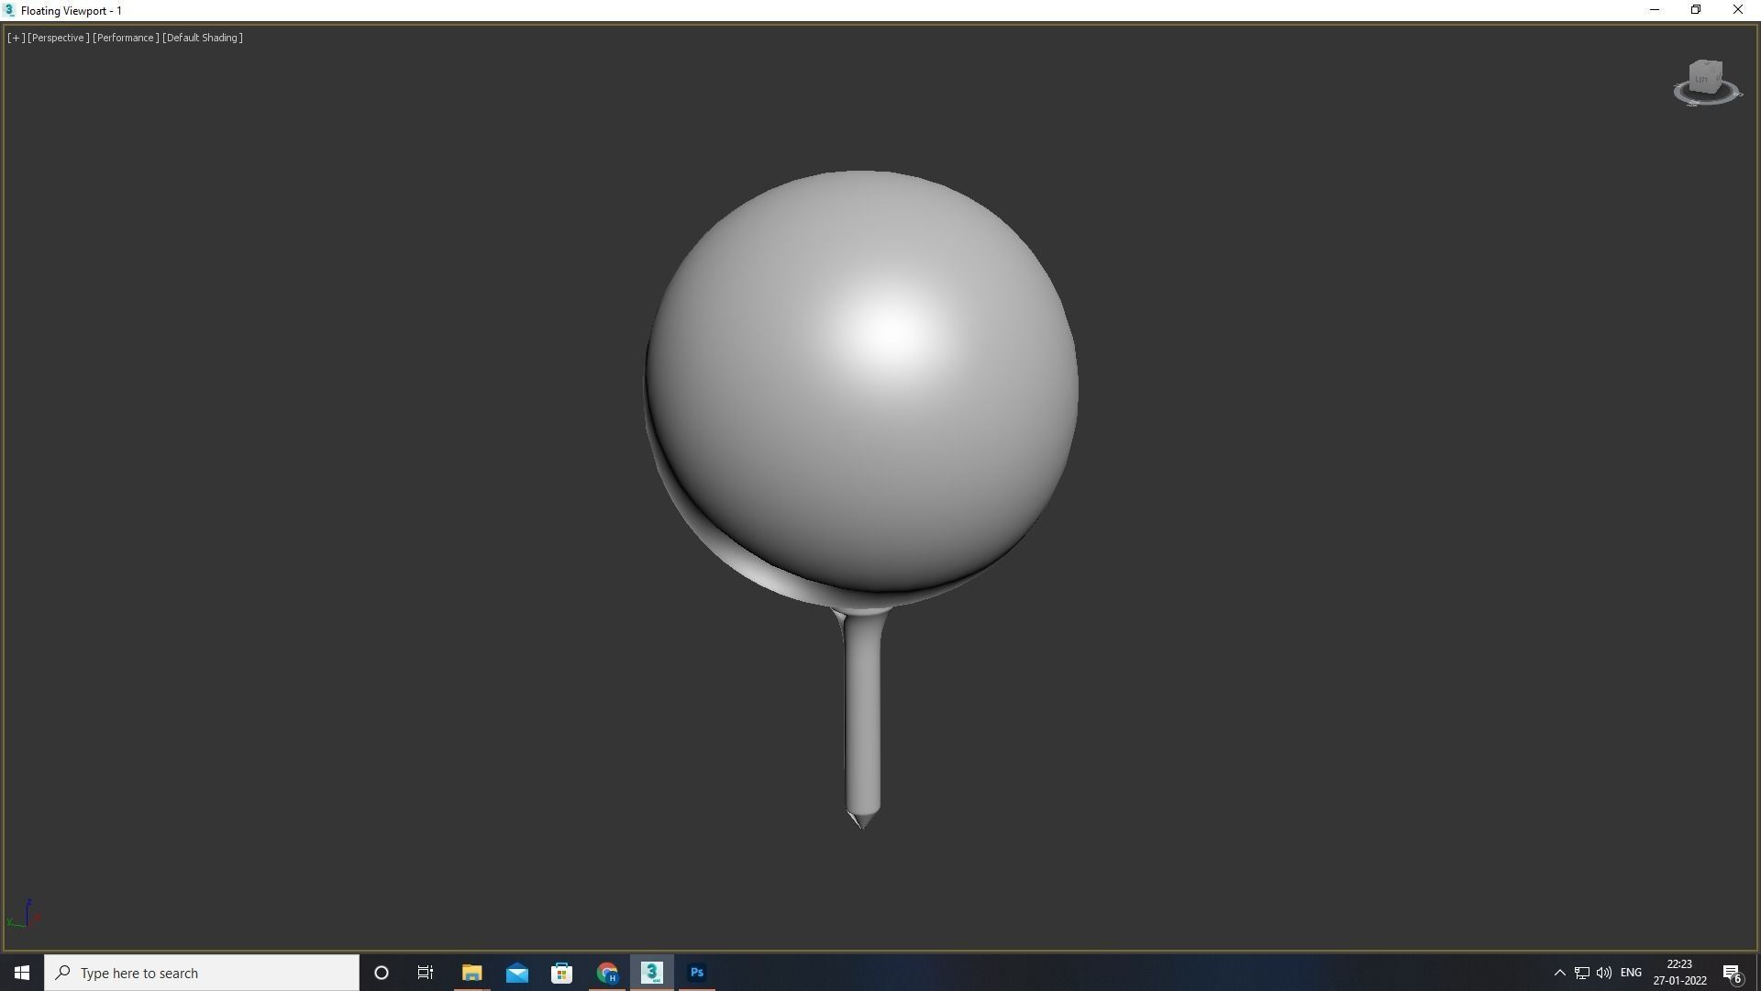
Task: Open the Mail app from taskbar
Action: pos(516,973)
